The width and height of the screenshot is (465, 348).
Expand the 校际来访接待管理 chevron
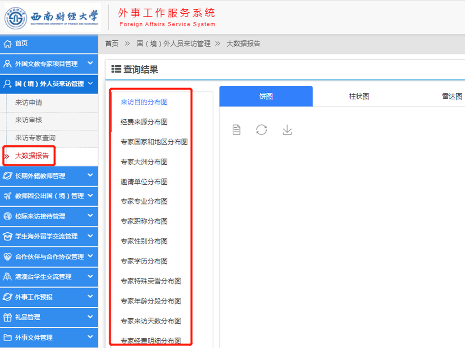(90, 215)
